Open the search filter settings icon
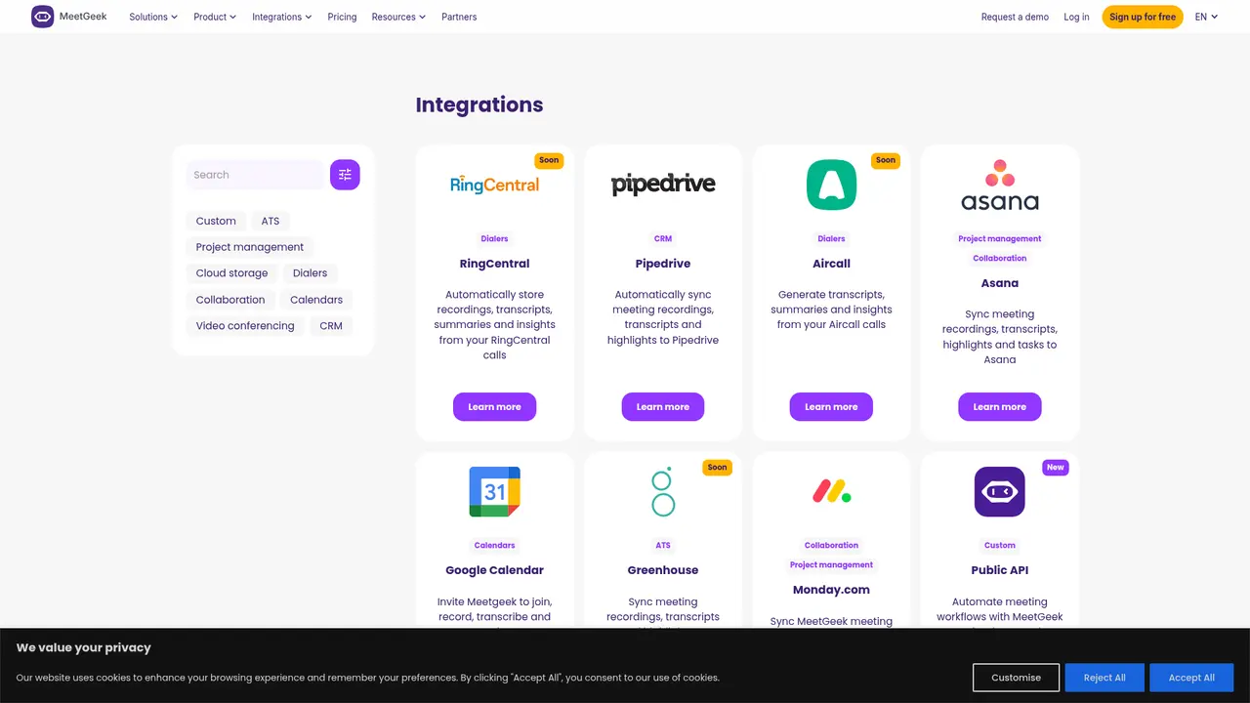Viewport: 1250px width, 703px height. click(x=345, y=175)
